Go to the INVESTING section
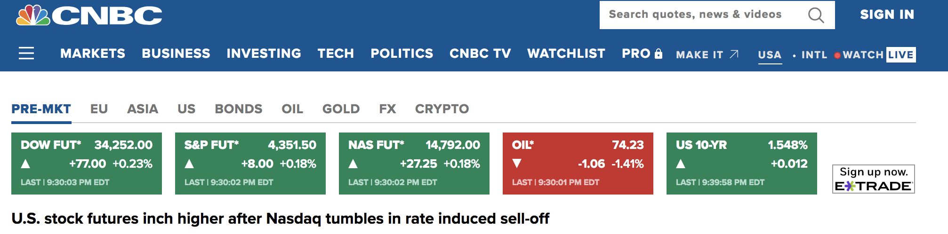948x234 pixels. click(264, 54)
